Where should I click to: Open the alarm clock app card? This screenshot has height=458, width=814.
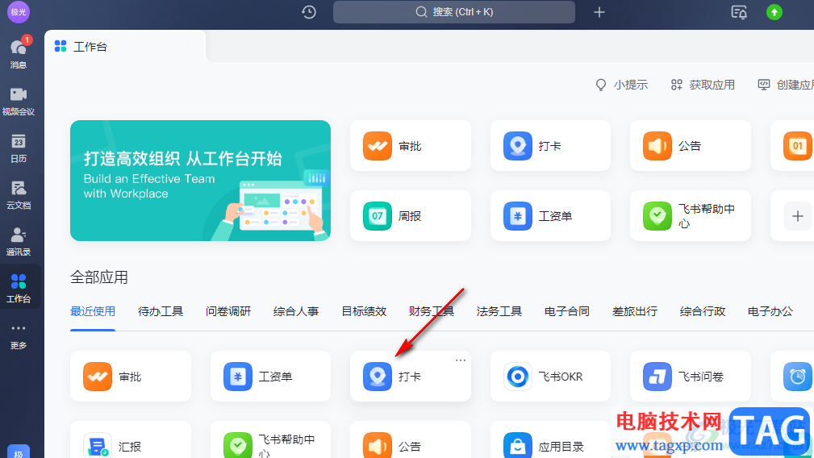[793, 376]
